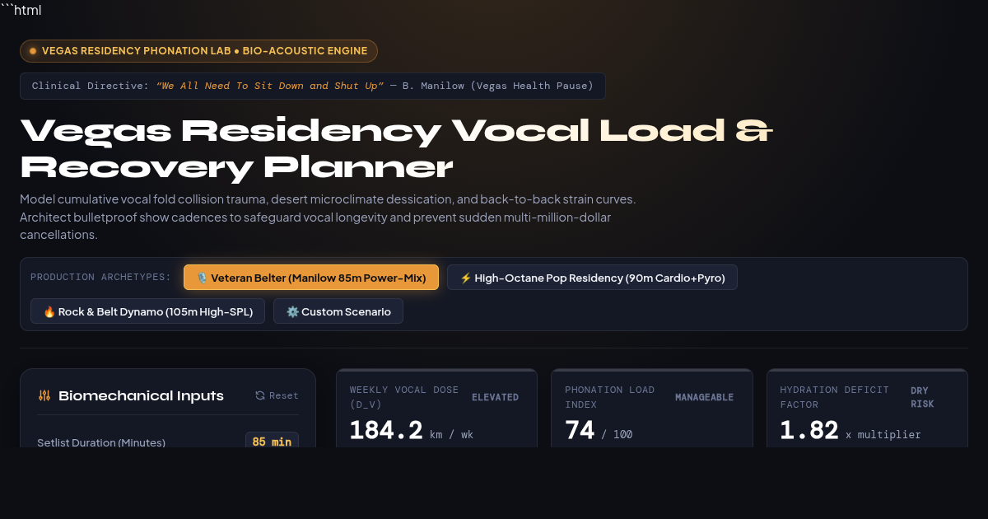This screenshot has width=988, height=519.
Task: Click the Hydration Deficit Factor label
Action: pos(834,397)
